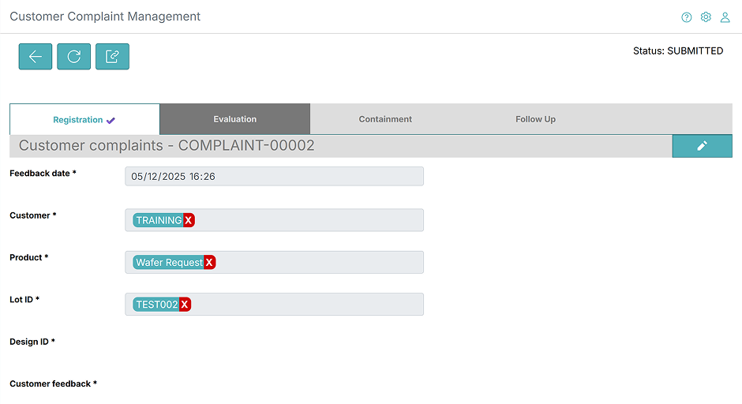Screen dimensions: 742x404
Task: Open the Containment tab
Action: tap(385, 119)
